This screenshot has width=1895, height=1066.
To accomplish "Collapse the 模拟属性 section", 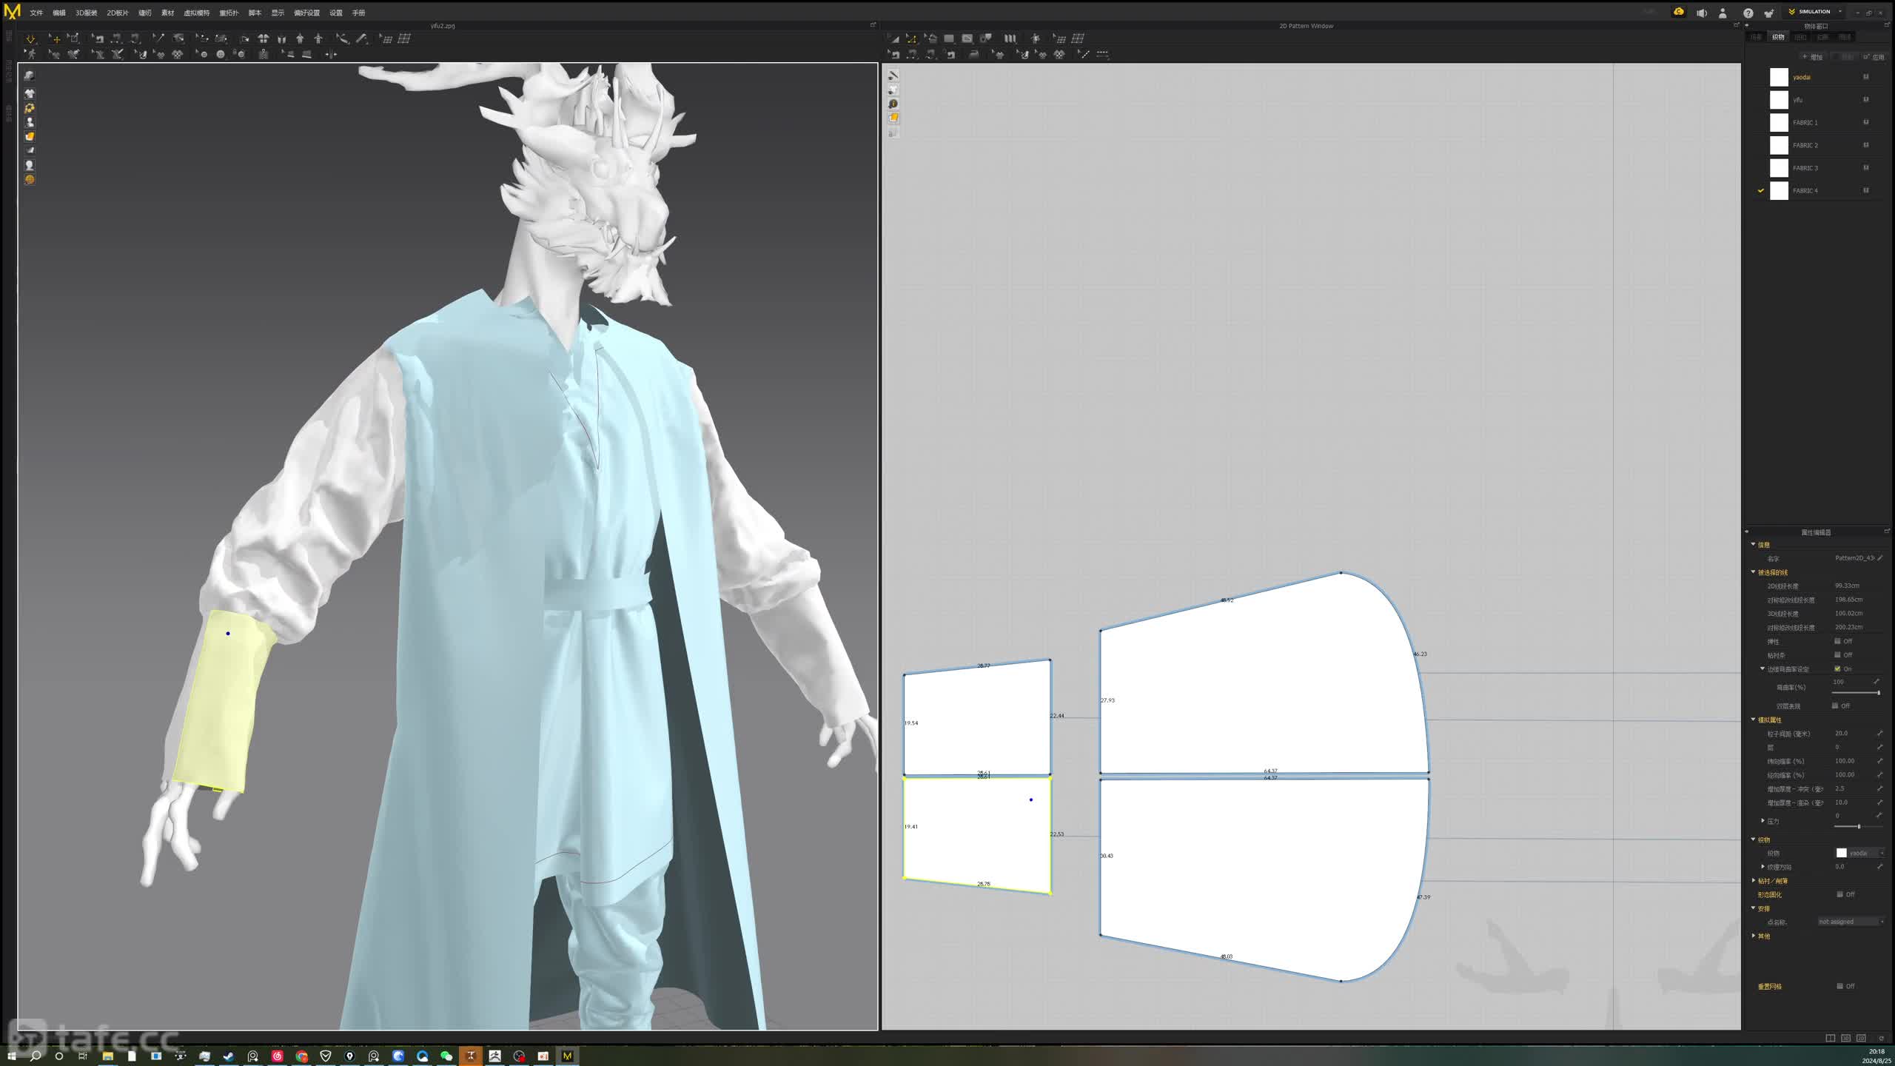I will [x=1753, y=720].
